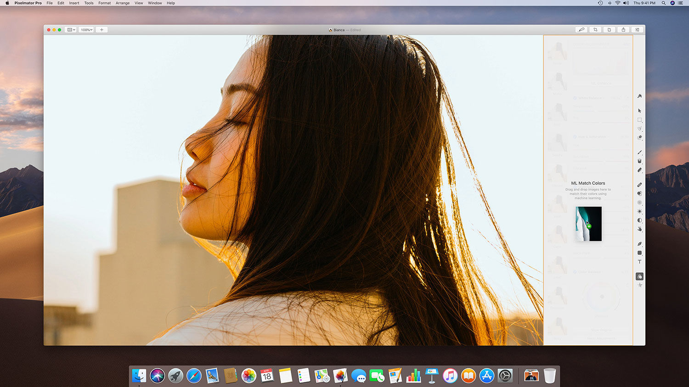
Task: Open the Arrange menu
Action: 122,3
